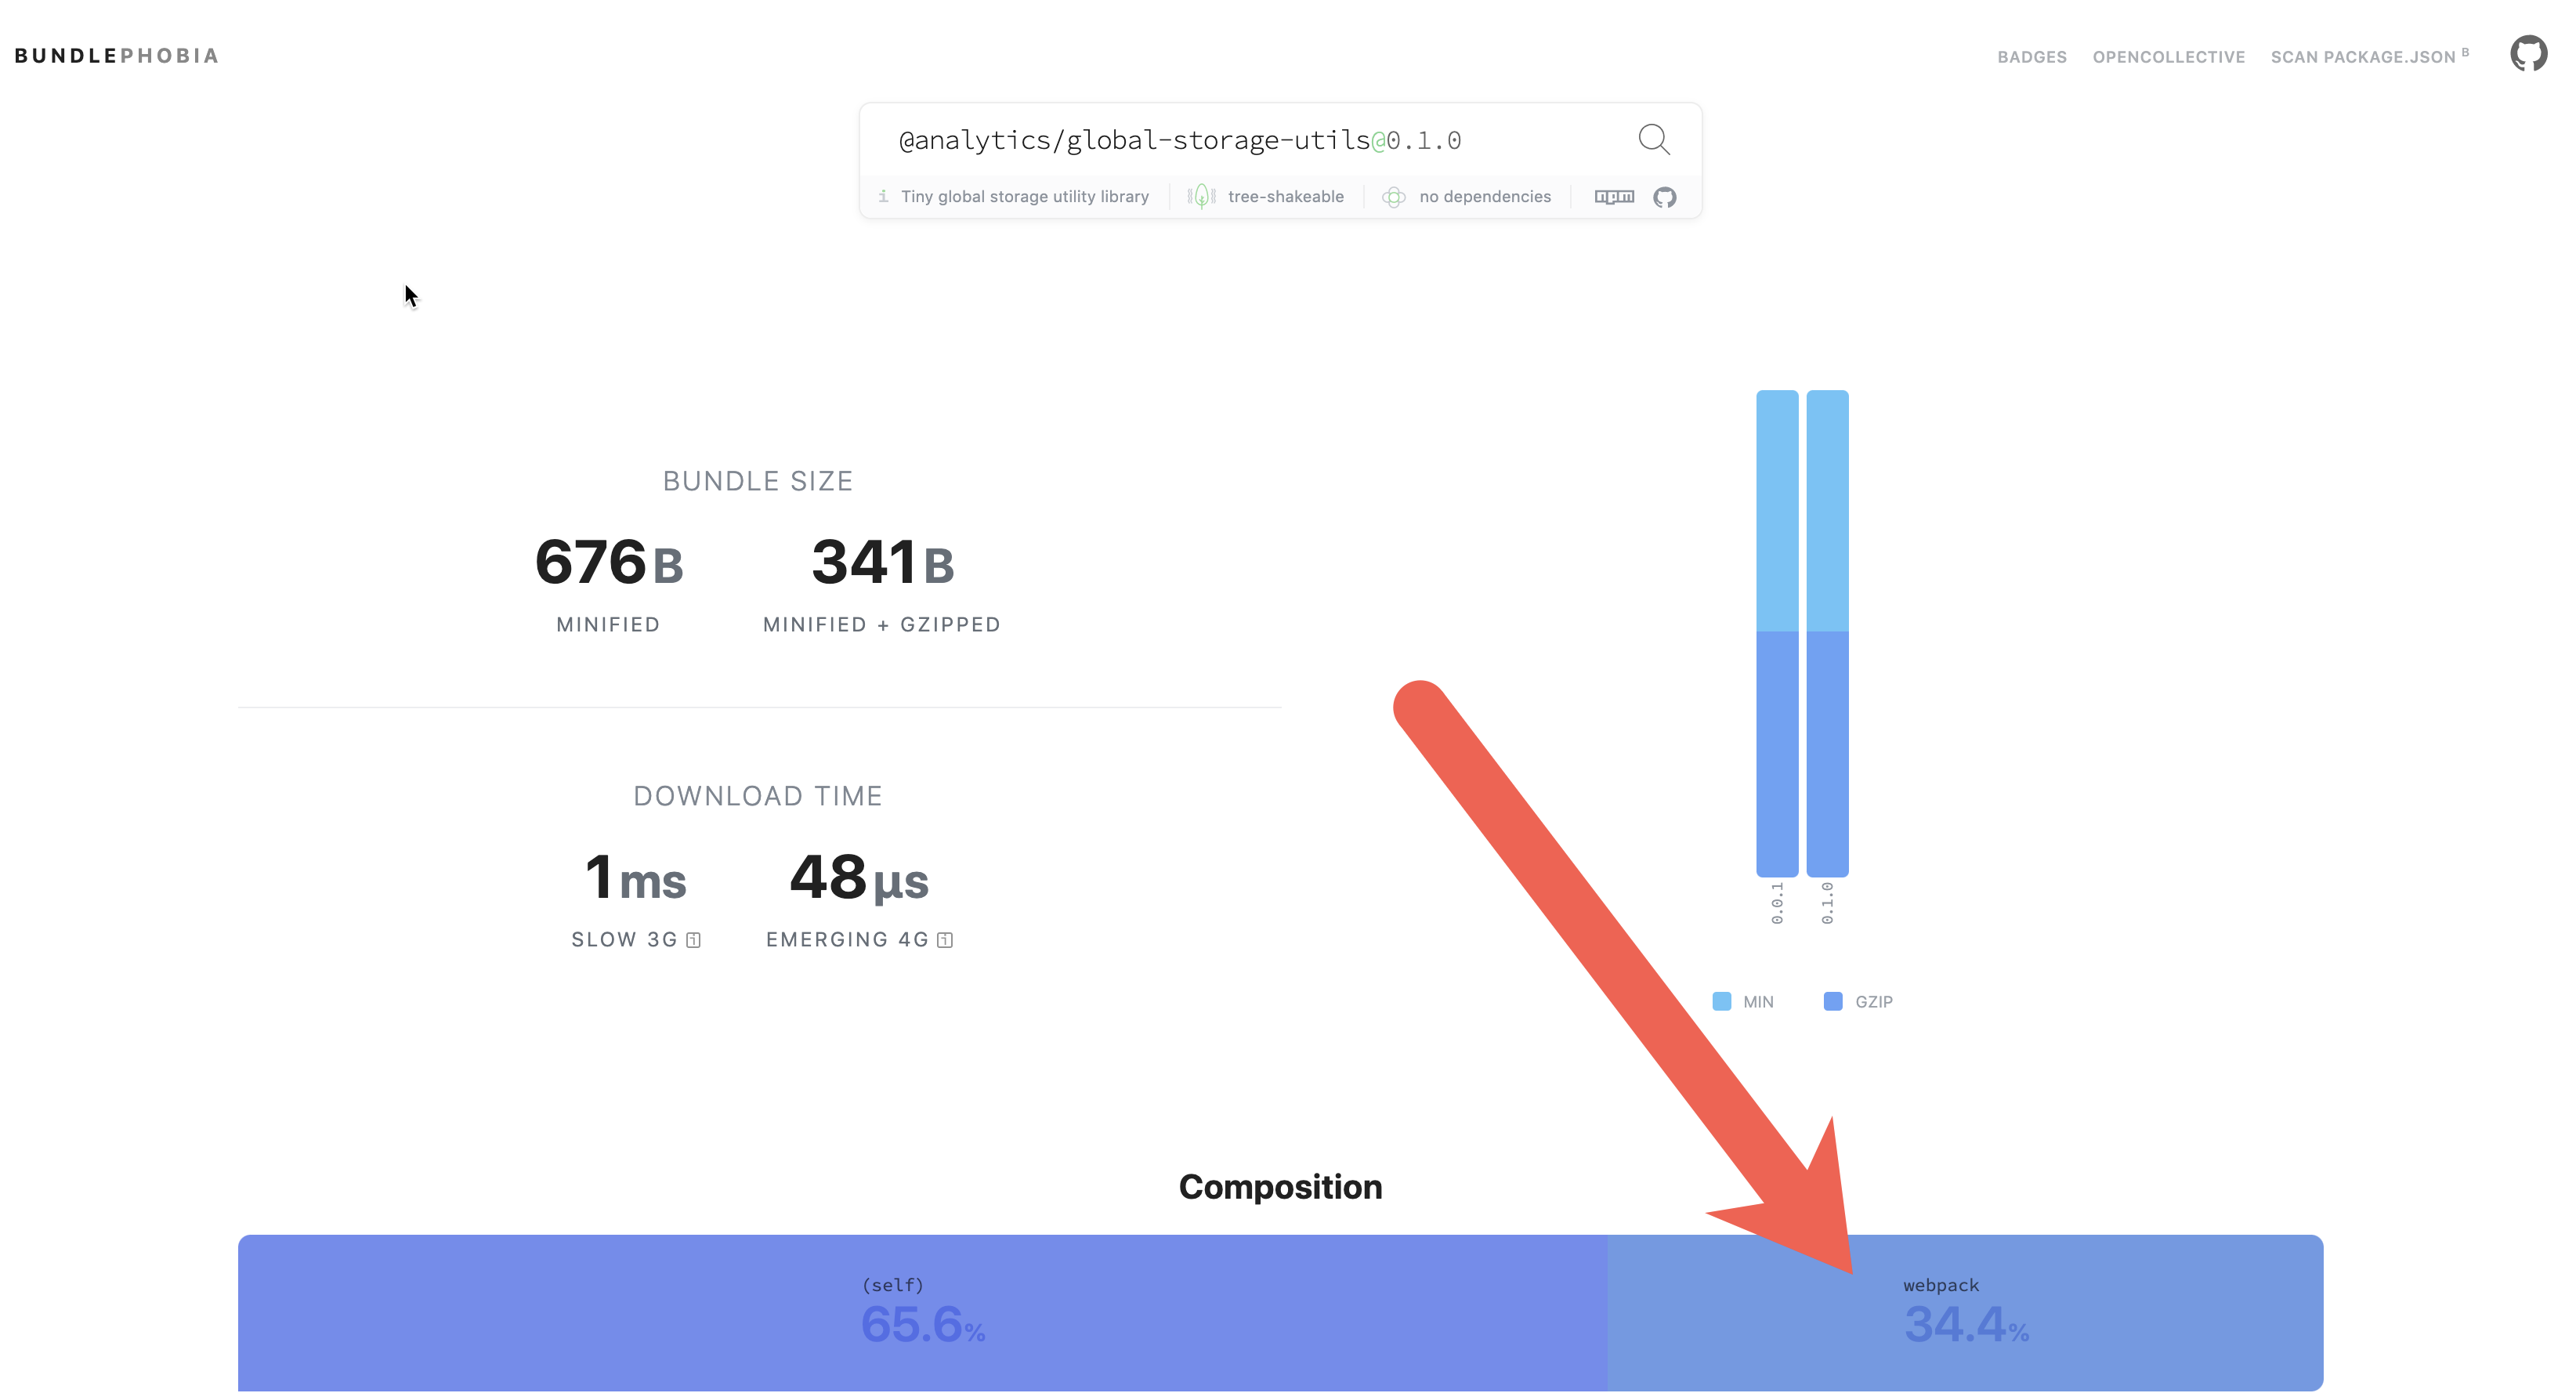Open the npm package link icon
This screenshot has height=1393, width=2576.
[1613, 197]
